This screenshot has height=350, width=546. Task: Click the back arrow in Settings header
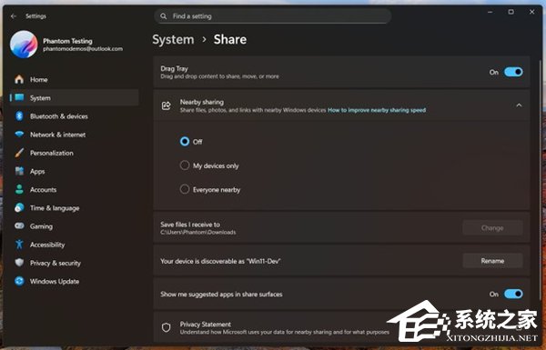tap(14, 16)
